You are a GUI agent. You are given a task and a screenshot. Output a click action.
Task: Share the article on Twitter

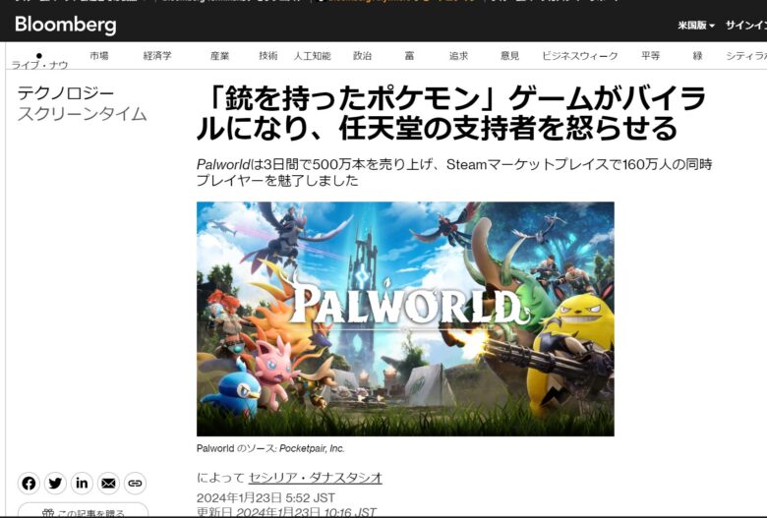tap(55, 484)
